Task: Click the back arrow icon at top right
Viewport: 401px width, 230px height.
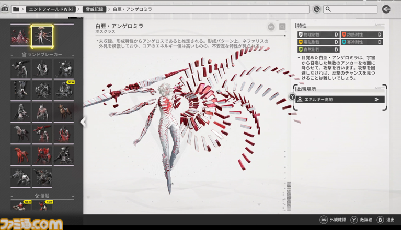Action: pos(386,9)
